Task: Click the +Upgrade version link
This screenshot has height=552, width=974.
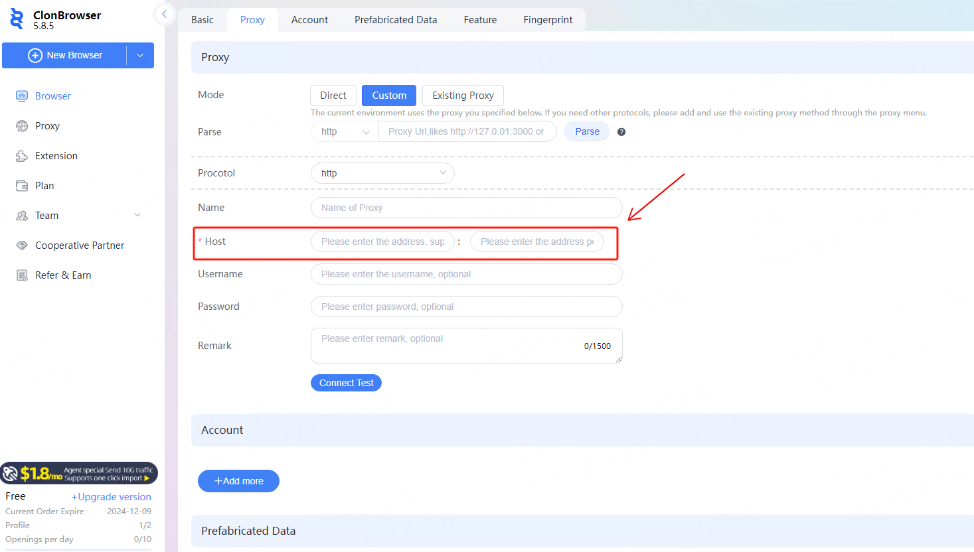Action: click(x=112, y=497)
